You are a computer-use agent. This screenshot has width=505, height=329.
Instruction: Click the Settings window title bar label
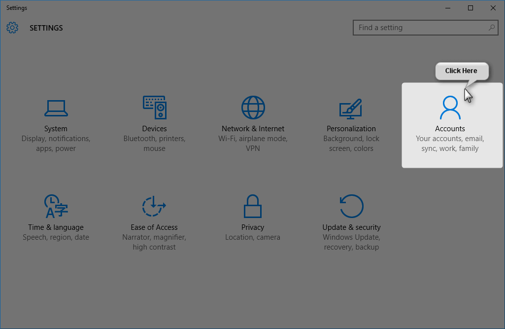pyautogui.click(x=16, y=7)
